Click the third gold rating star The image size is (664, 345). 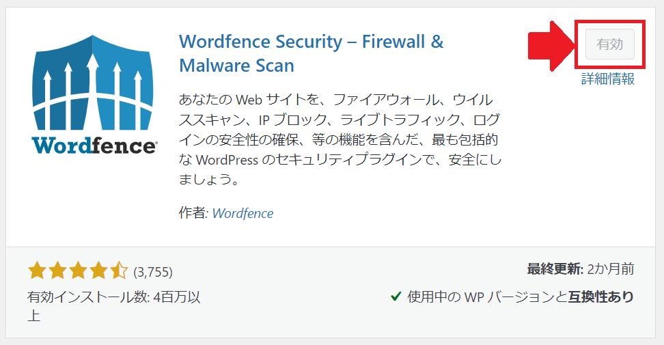click(x=78, y=271)
